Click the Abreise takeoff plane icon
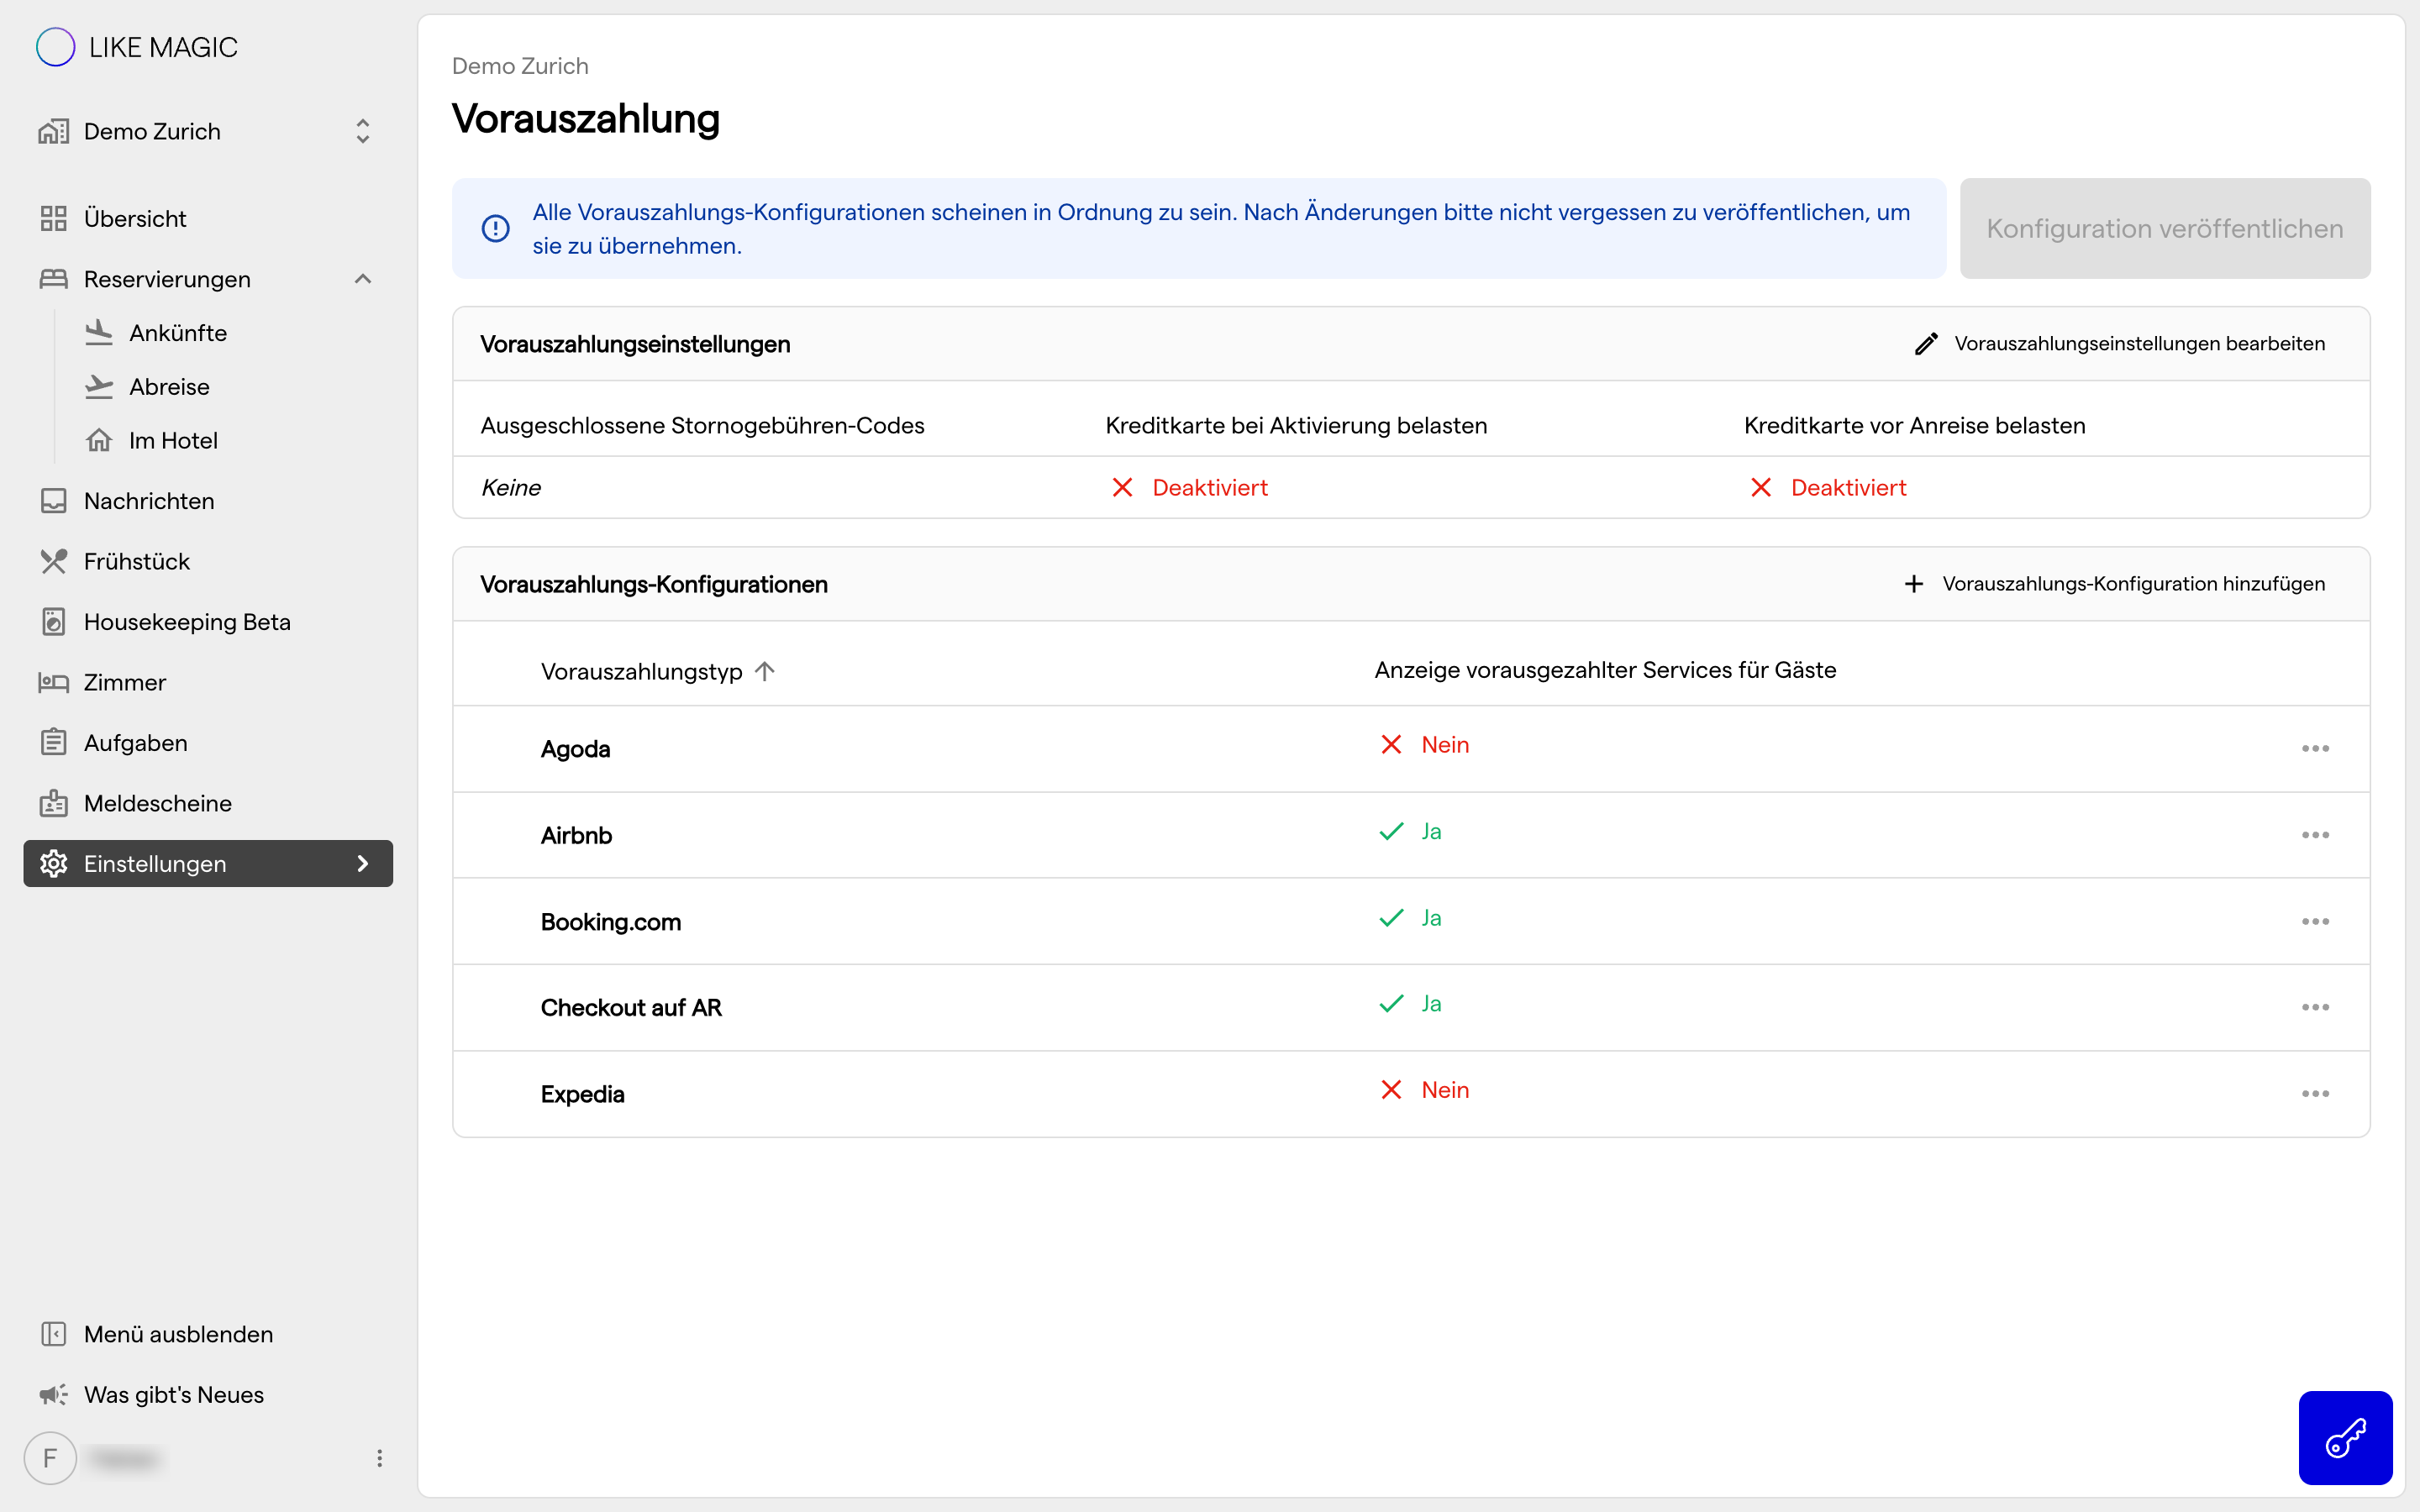This screenshot has width=2420, height=1512. pyautogui.click(x=99, y=387)
